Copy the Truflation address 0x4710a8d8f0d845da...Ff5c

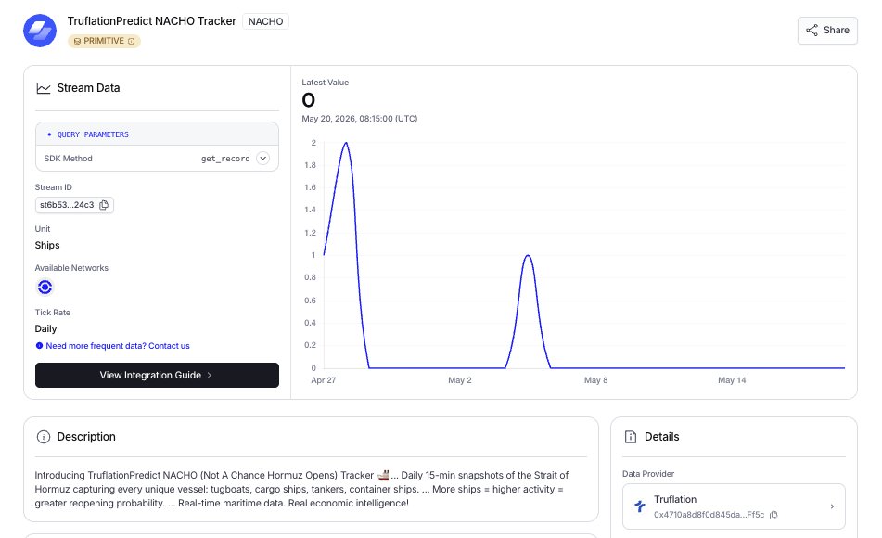tap(773, 515)
